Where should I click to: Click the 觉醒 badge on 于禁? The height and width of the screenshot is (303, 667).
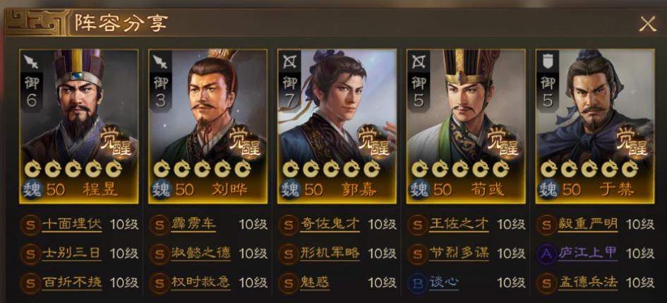click(632, 142)
